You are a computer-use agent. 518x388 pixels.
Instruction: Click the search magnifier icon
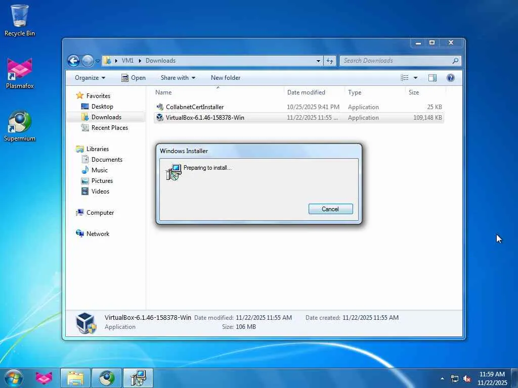[455, 61]
